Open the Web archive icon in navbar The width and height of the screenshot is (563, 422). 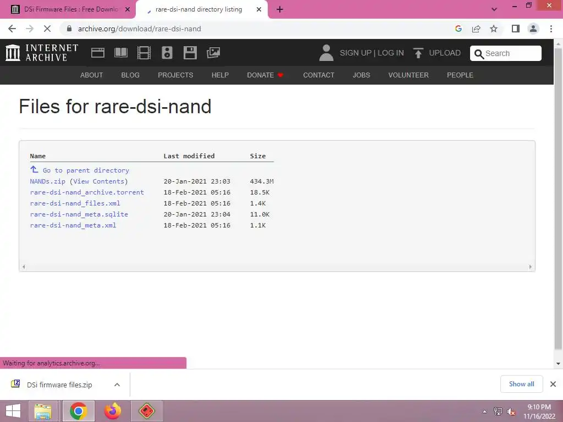pyautogui.click(x=98, y=53)
